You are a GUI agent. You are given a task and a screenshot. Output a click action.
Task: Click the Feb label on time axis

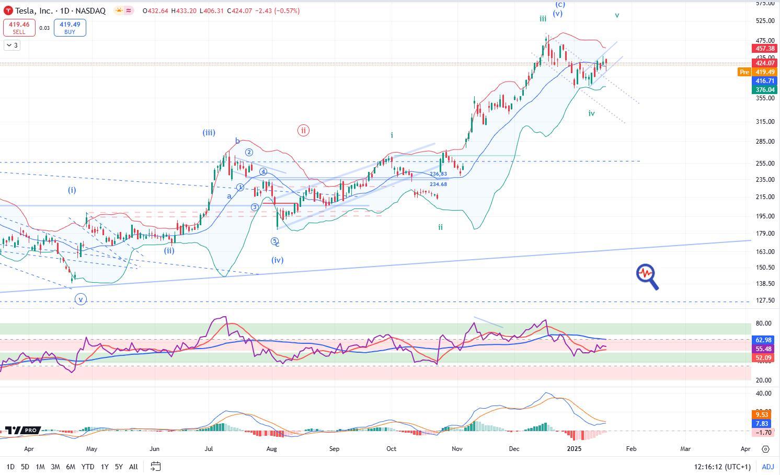coord(631,449)
